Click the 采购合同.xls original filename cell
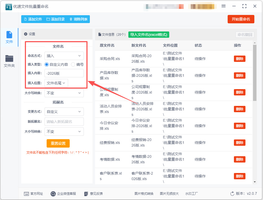This screenshot has width=263, height=200. coord(110,59)
